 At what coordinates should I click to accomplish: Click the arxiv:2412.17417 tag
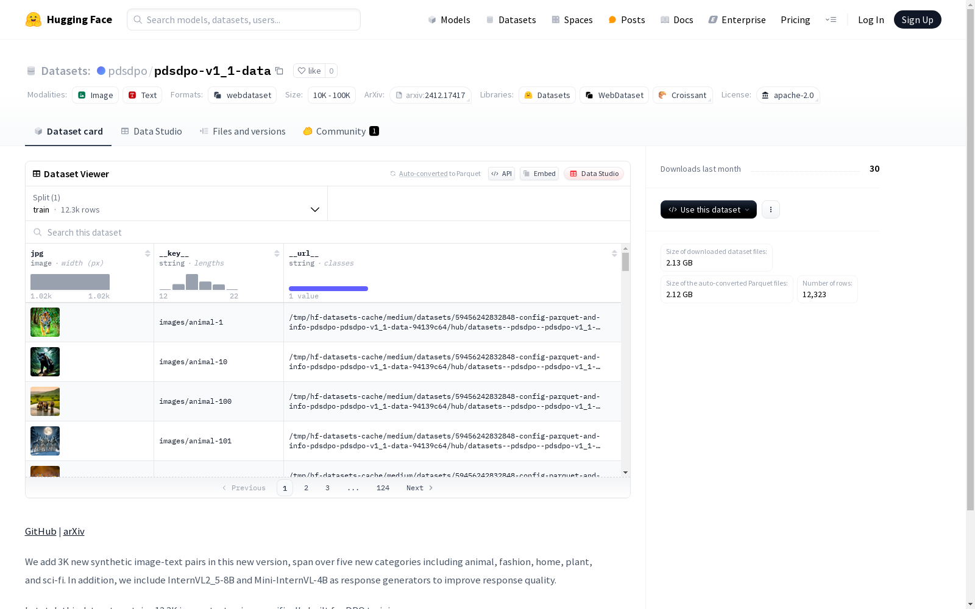pos(430,95)
